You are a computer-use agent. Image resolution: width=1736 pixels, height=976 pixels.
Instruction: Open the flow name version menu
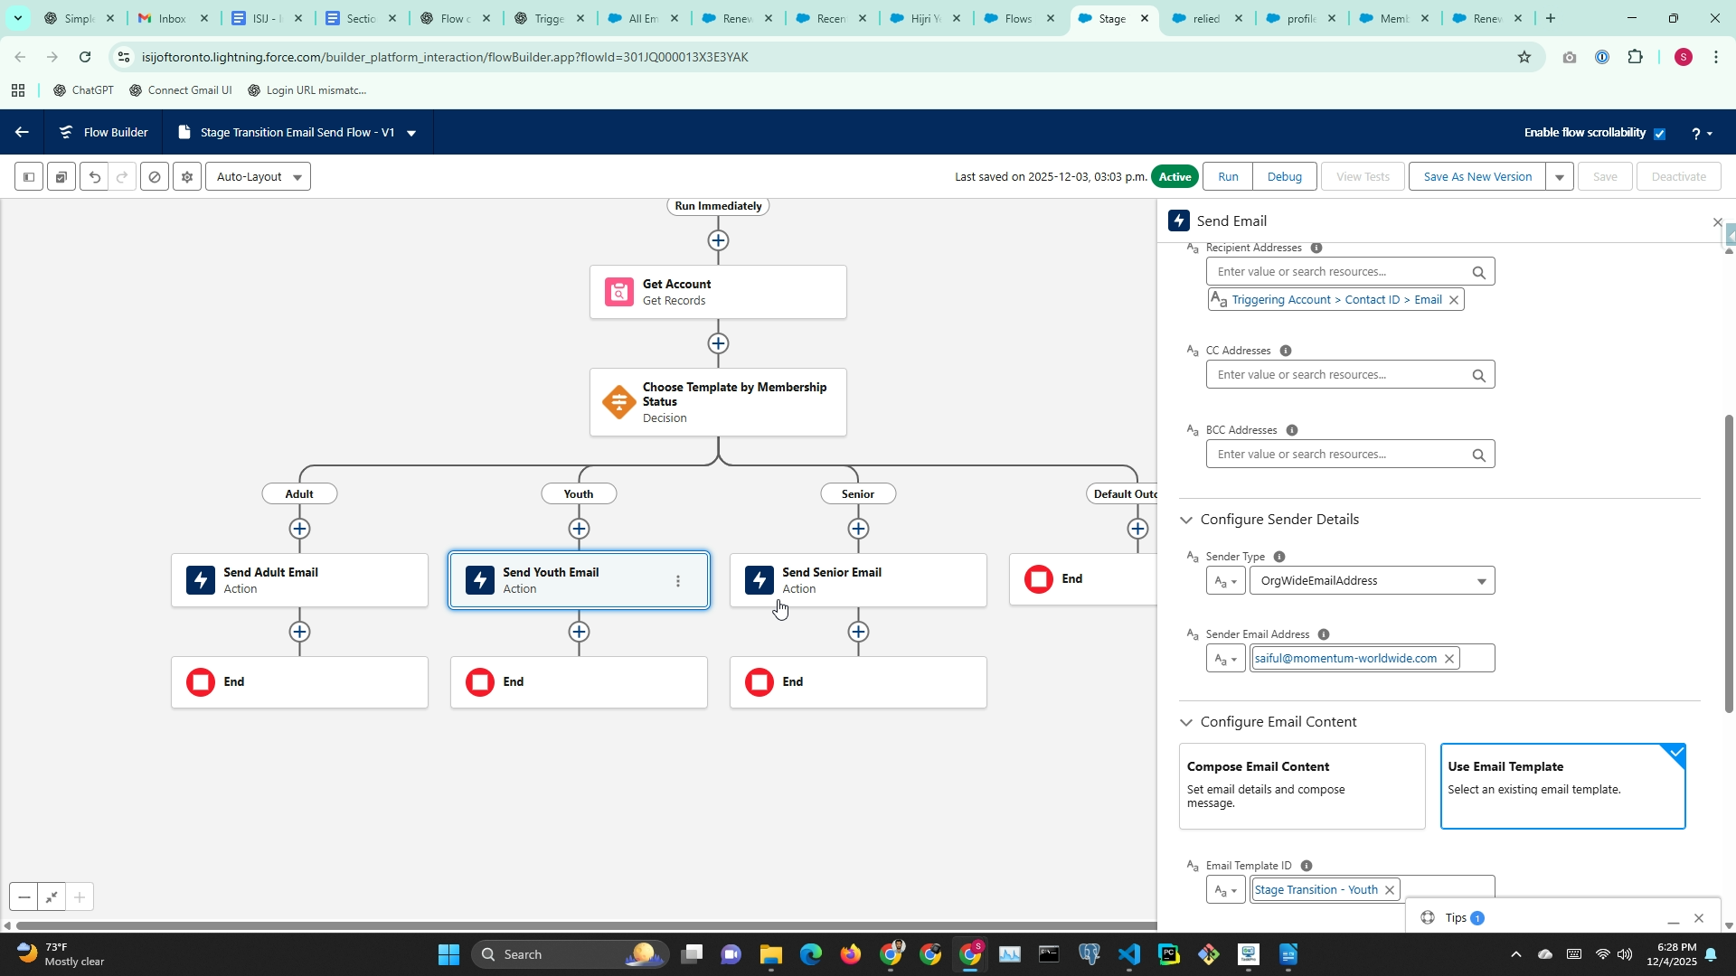[x=411, y=133]
